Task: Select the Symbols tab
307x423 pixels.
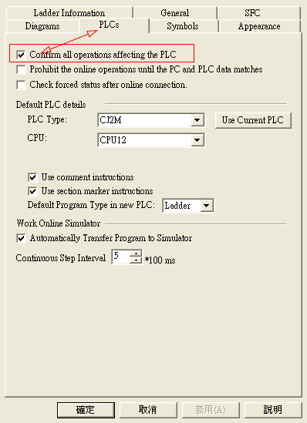Action: pyautogui.click(x=183, y=26)
